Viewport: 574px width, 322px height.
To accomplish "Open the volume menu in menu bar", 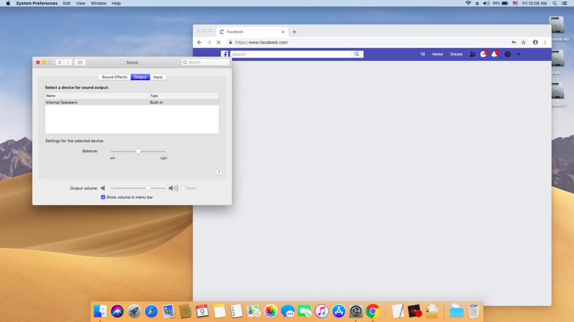I will click(x=486, y=3).
